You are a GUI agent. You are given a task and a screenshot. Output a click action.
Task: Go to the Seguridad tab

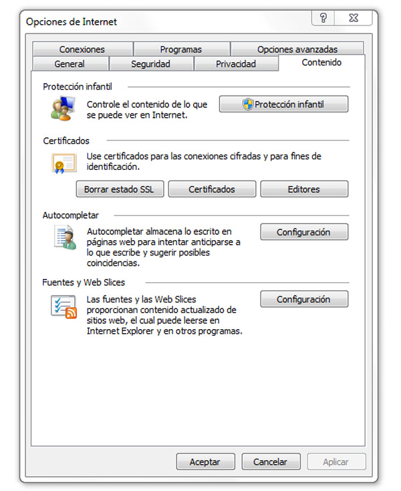coord(151,64)
